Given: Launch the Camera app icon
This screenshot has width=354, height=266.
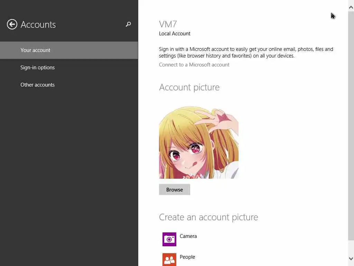Looking at the screenshot, I should click(169, 239).
